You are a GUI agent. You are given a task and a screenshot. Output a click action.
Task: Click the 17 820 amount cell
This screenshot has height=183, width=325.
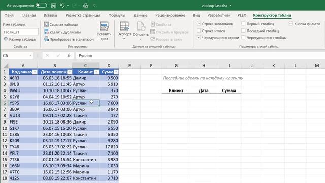pos(109,147)
